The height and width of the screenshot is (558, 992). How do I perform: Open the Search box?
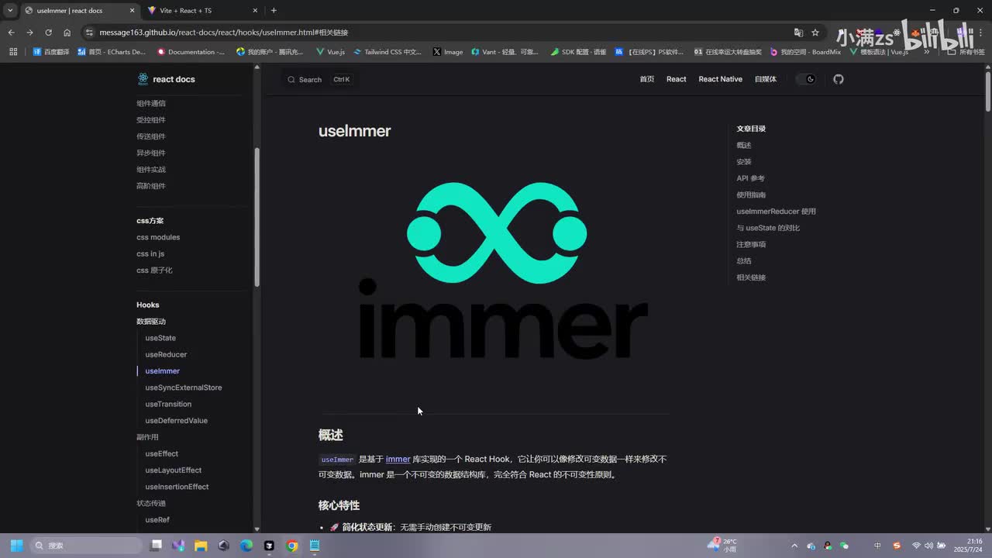[319, 79]
